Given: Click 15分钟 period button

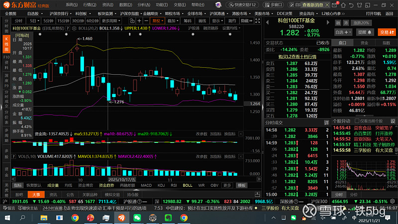Looking at the screenshot, I should click(63, 21).
